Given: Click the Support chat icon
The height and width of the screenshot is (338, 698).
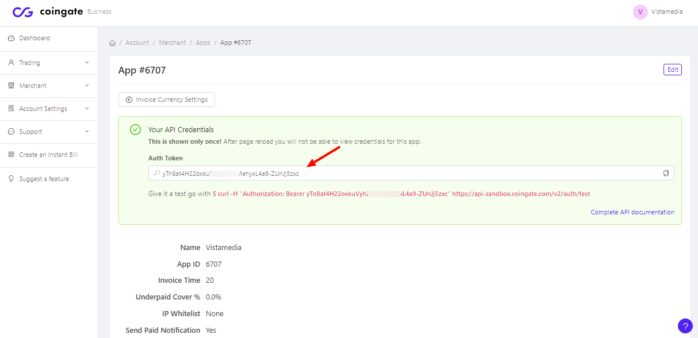Looking at the screenshot, I should point(11,132).
